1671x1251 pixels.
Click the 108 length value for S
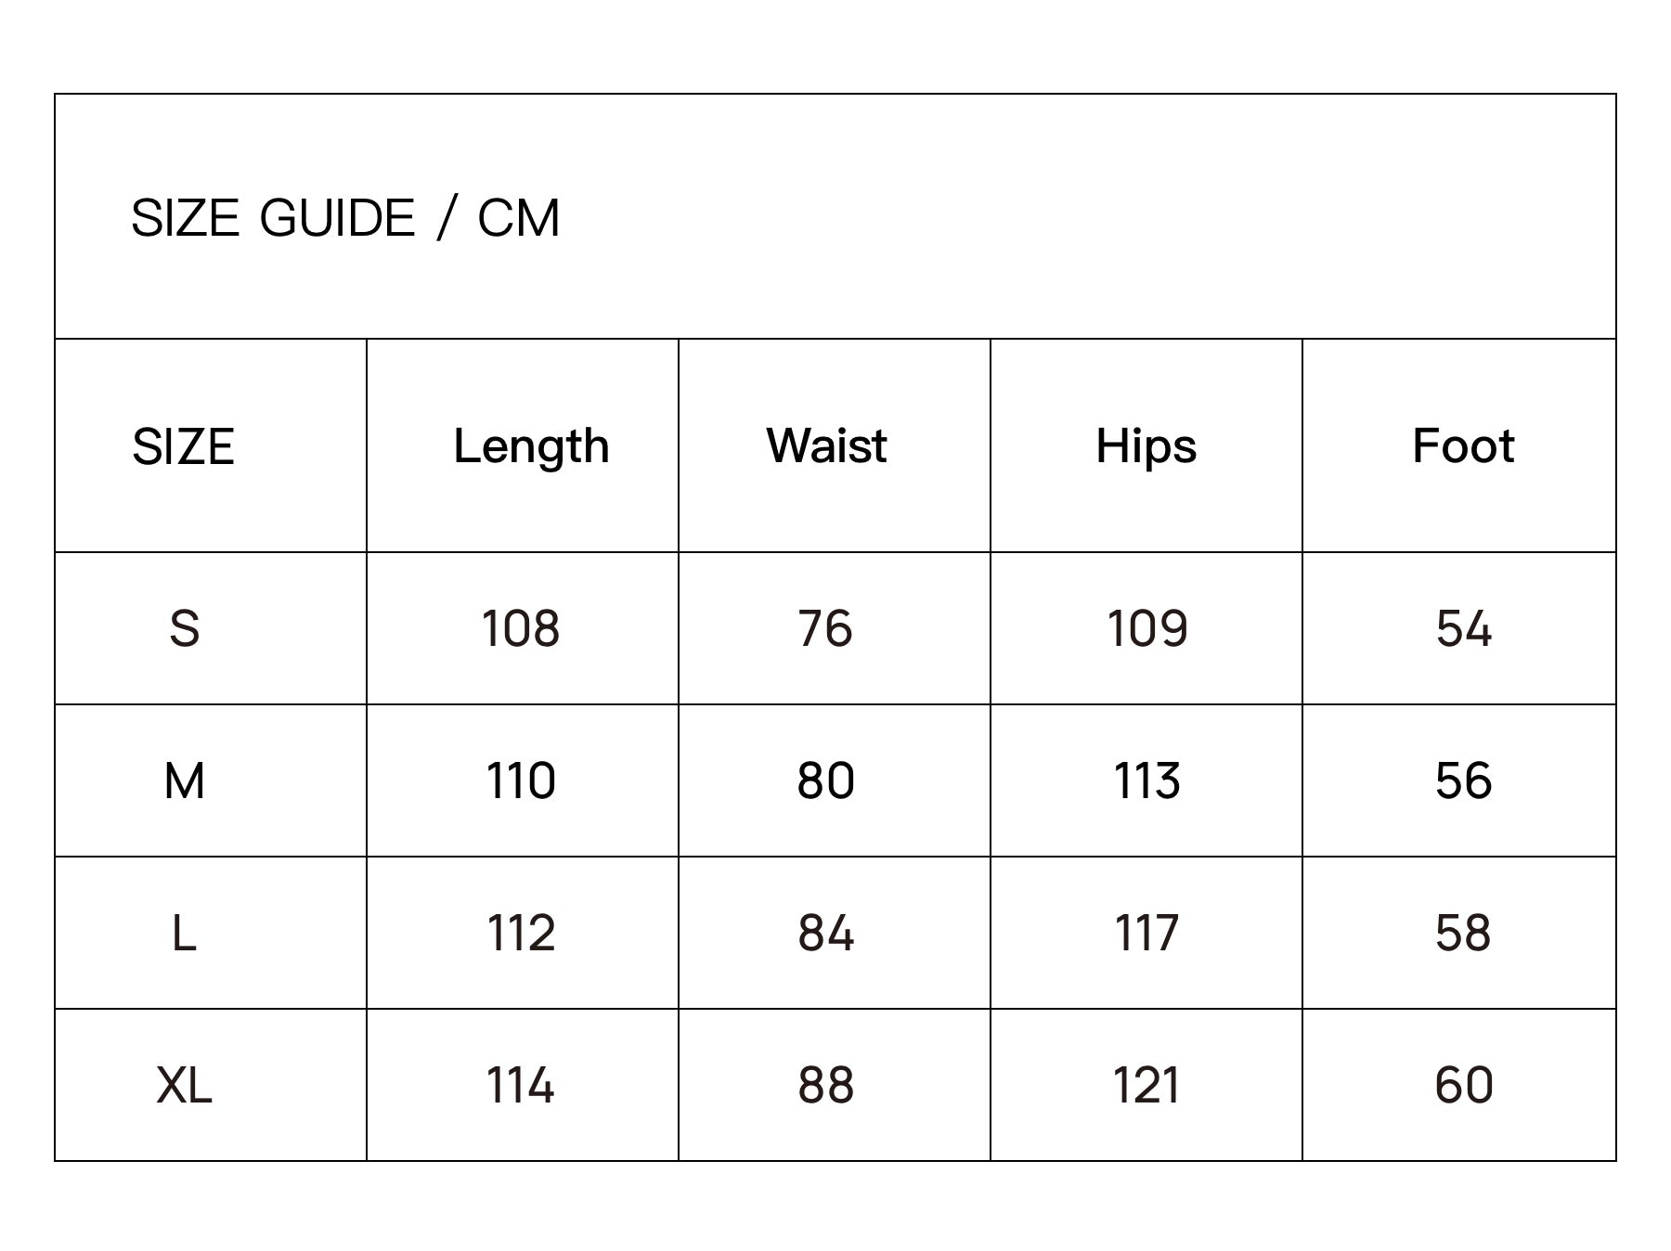(521, 628)
